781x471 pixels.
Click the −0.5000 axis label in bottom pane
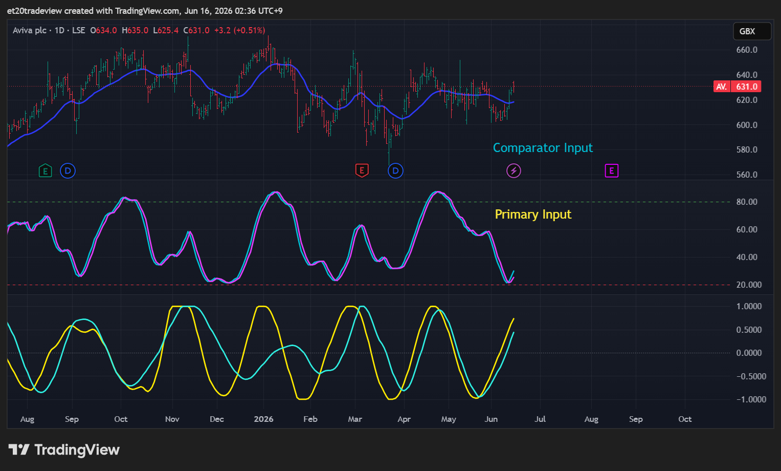pyautogui.click(x=751, y=376)
